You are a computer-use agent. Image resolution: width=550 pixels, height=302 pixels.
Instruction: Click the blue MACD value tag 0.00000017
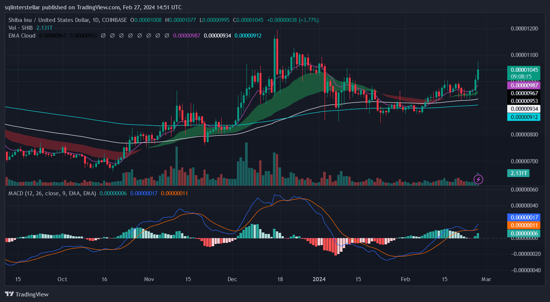[524, 218]
